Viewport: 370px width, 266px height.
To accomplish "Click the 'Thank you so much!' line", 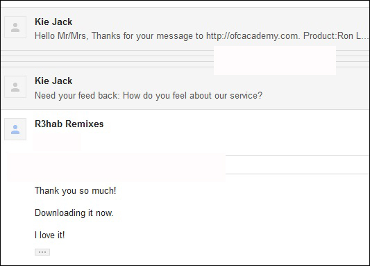I will (75, 190).
